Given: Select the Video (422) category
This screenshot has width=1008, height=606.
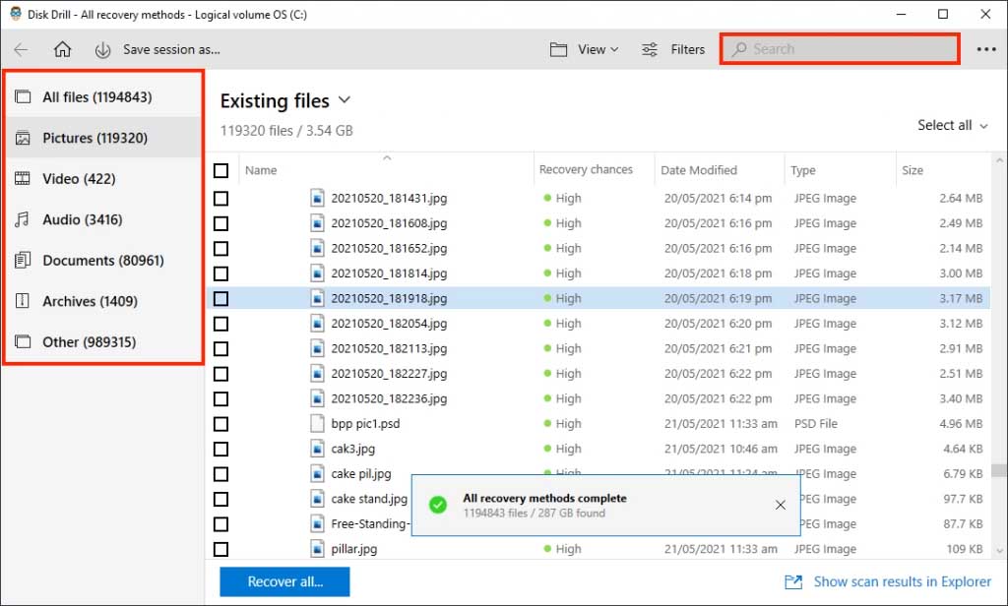Looking at the screenshot, I should pyautogui.click(x=103, y=179).
